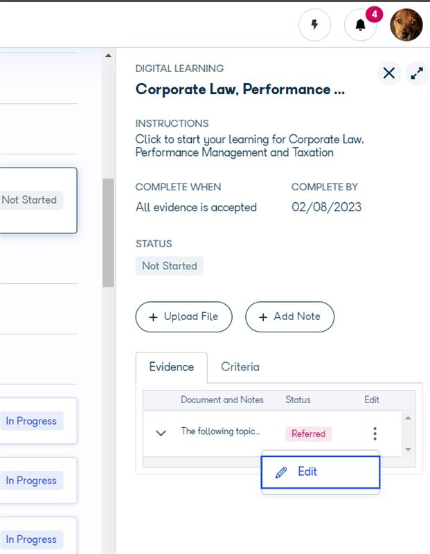Click the Referred status badge
The image size is (430, 554).
point(308,434)
